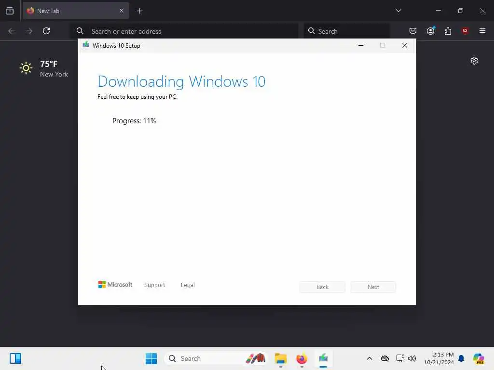Open the 75°F New York weather widget
This screenshot has width=494, height=370.
[x=44, y=68]
